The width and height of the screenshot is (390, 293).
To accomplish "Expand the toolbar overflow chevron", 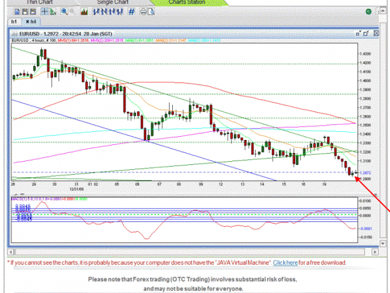I will pyautogui.click(x=378, y=11).
